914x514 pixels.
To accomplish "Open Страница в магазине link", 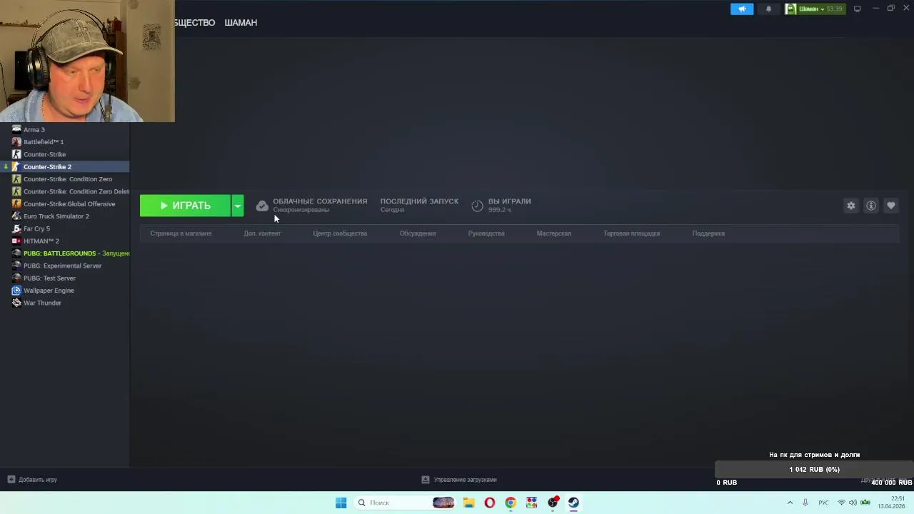I will pos(181,233).
